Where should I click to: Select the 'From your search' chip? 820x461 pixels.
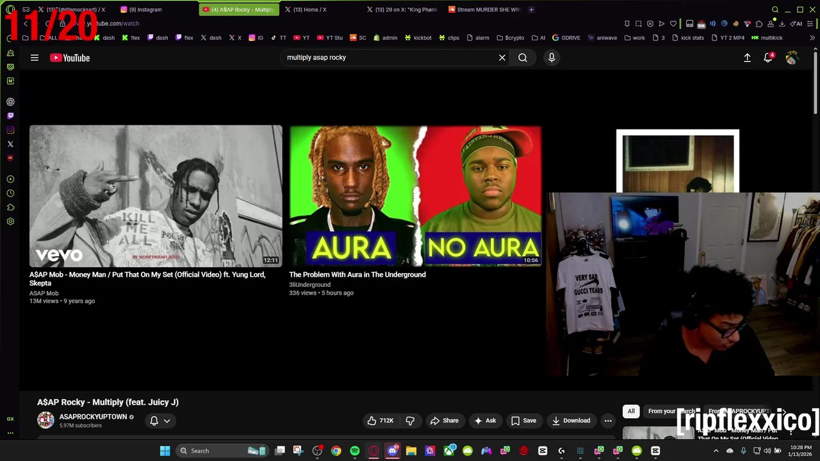(x=670, y=411)
